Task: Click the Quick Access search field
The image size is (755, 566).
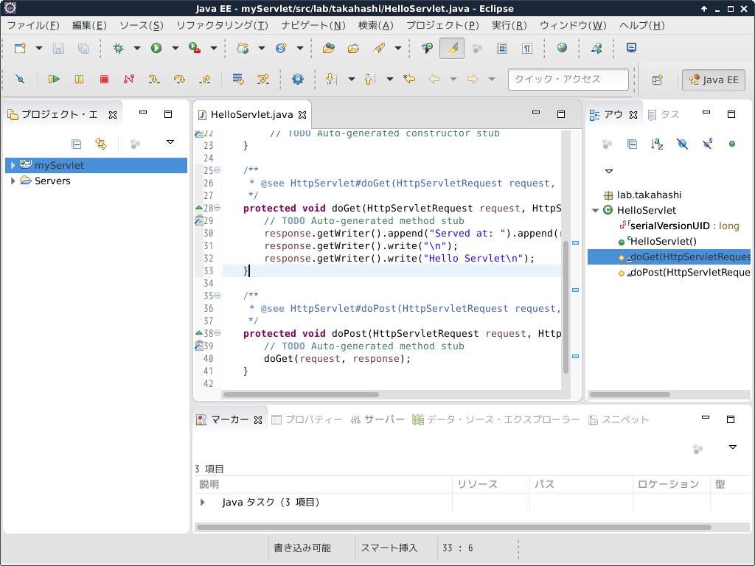Action: tap(568, 80)
